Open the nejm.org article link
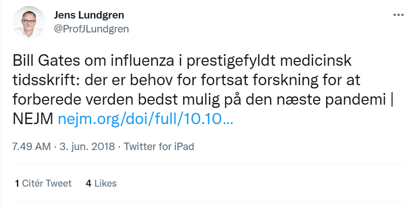The image size is (416, 207). coord(145,120)
